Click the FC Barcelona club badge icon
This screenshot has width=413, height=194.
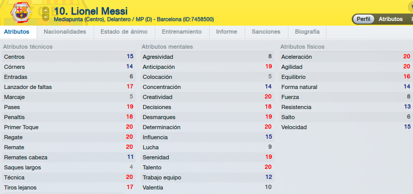coord(21,13)
